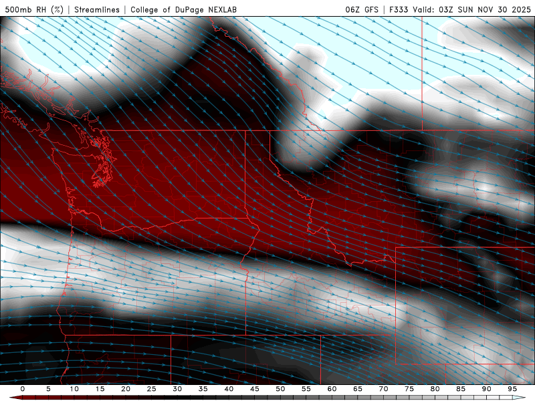
Task: Click the "40" value on the color scale
Action: coord(229,389)
